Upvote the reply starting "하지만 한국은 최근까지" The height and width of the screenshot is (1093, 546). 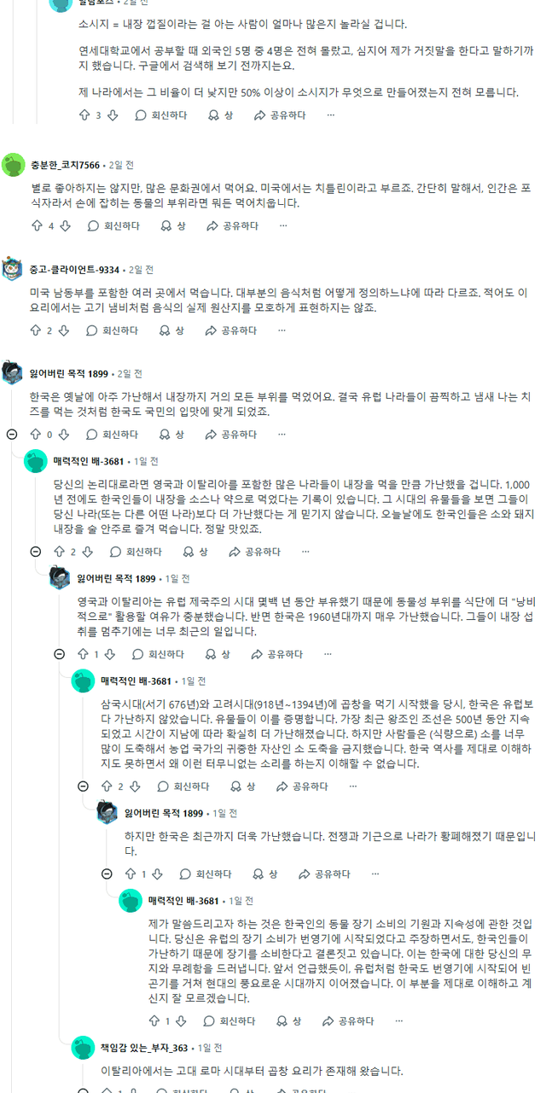(131, 874)
